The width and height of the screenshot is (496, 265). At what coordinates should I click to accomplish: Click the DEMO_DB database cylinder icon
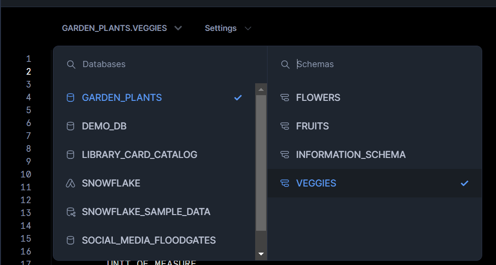(x=70, y=126)
